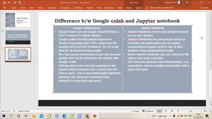212x119 pixels.
Task: Click the Share button
Action: (205, 8)
